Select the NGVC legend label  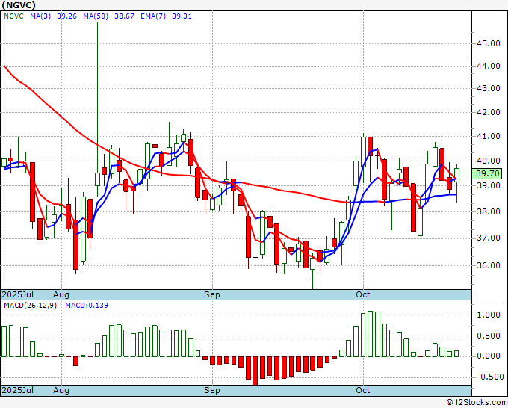point(13,16)
